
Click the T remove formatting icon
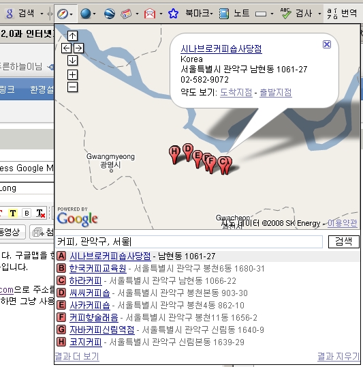point(40,213)
